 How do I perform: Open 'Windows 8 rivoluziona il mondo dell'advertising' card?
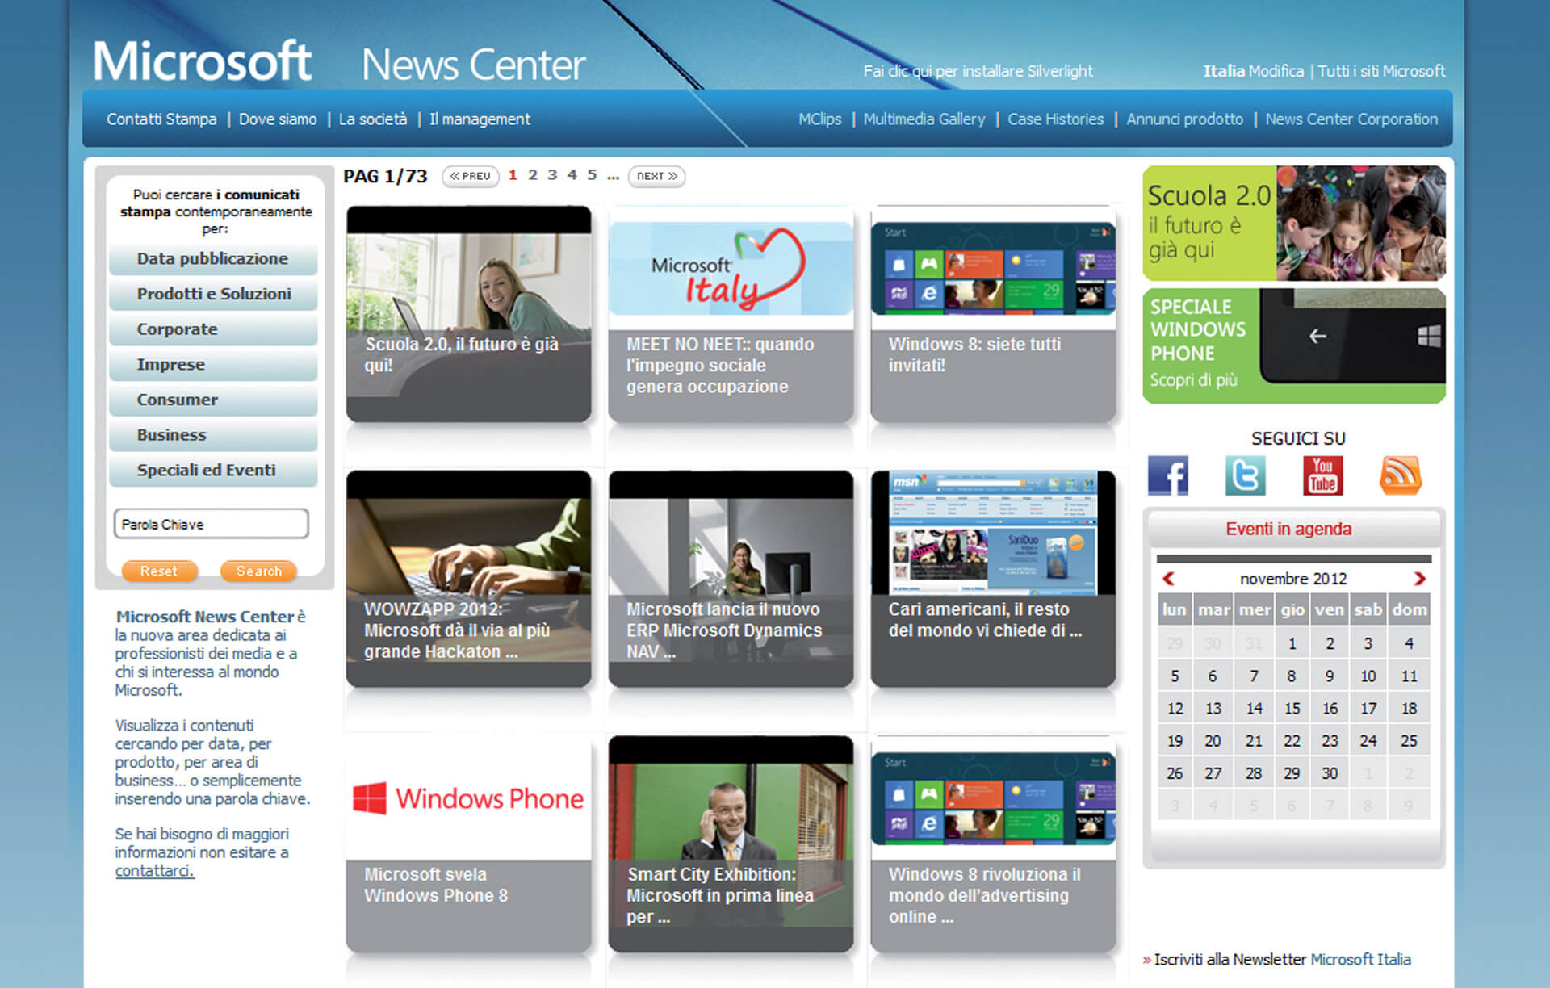993,844
